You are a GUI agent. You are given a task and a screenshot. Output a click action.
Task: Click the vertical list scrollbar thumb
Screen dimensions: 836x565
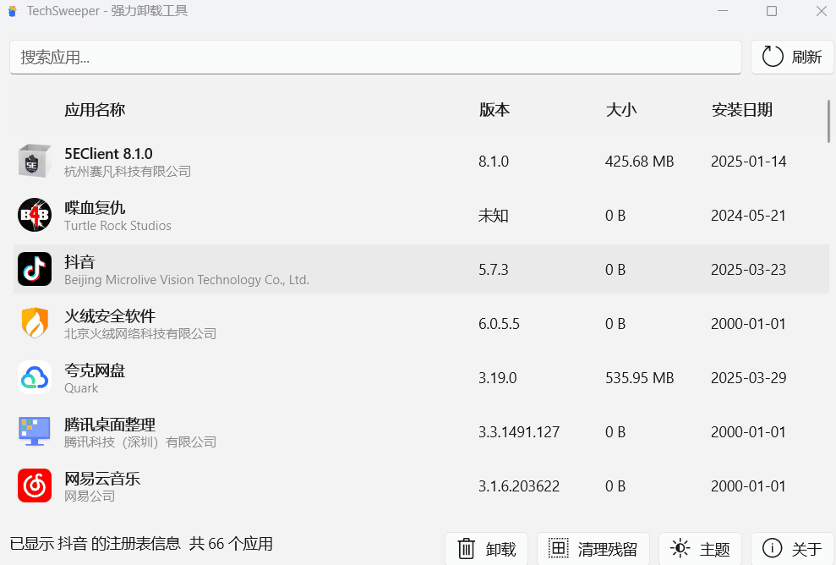[x=828, y=121]
